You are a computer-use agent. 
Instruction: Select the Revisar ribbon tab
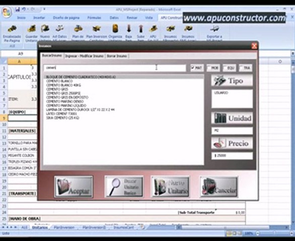click(132, 18)
